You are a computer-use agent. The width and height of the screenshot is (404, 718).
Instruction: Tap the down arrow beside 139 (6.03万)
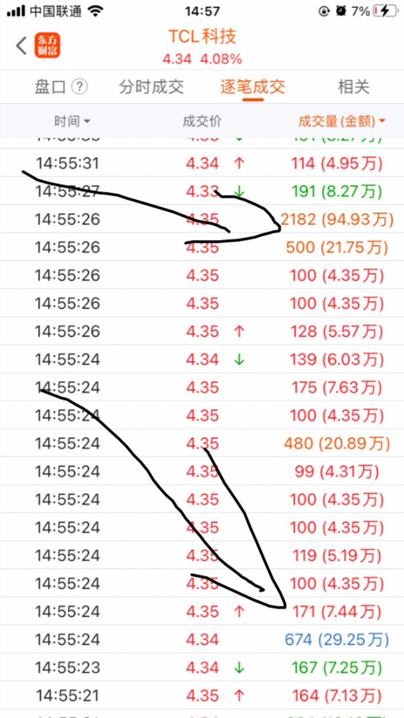pos(240,360)
